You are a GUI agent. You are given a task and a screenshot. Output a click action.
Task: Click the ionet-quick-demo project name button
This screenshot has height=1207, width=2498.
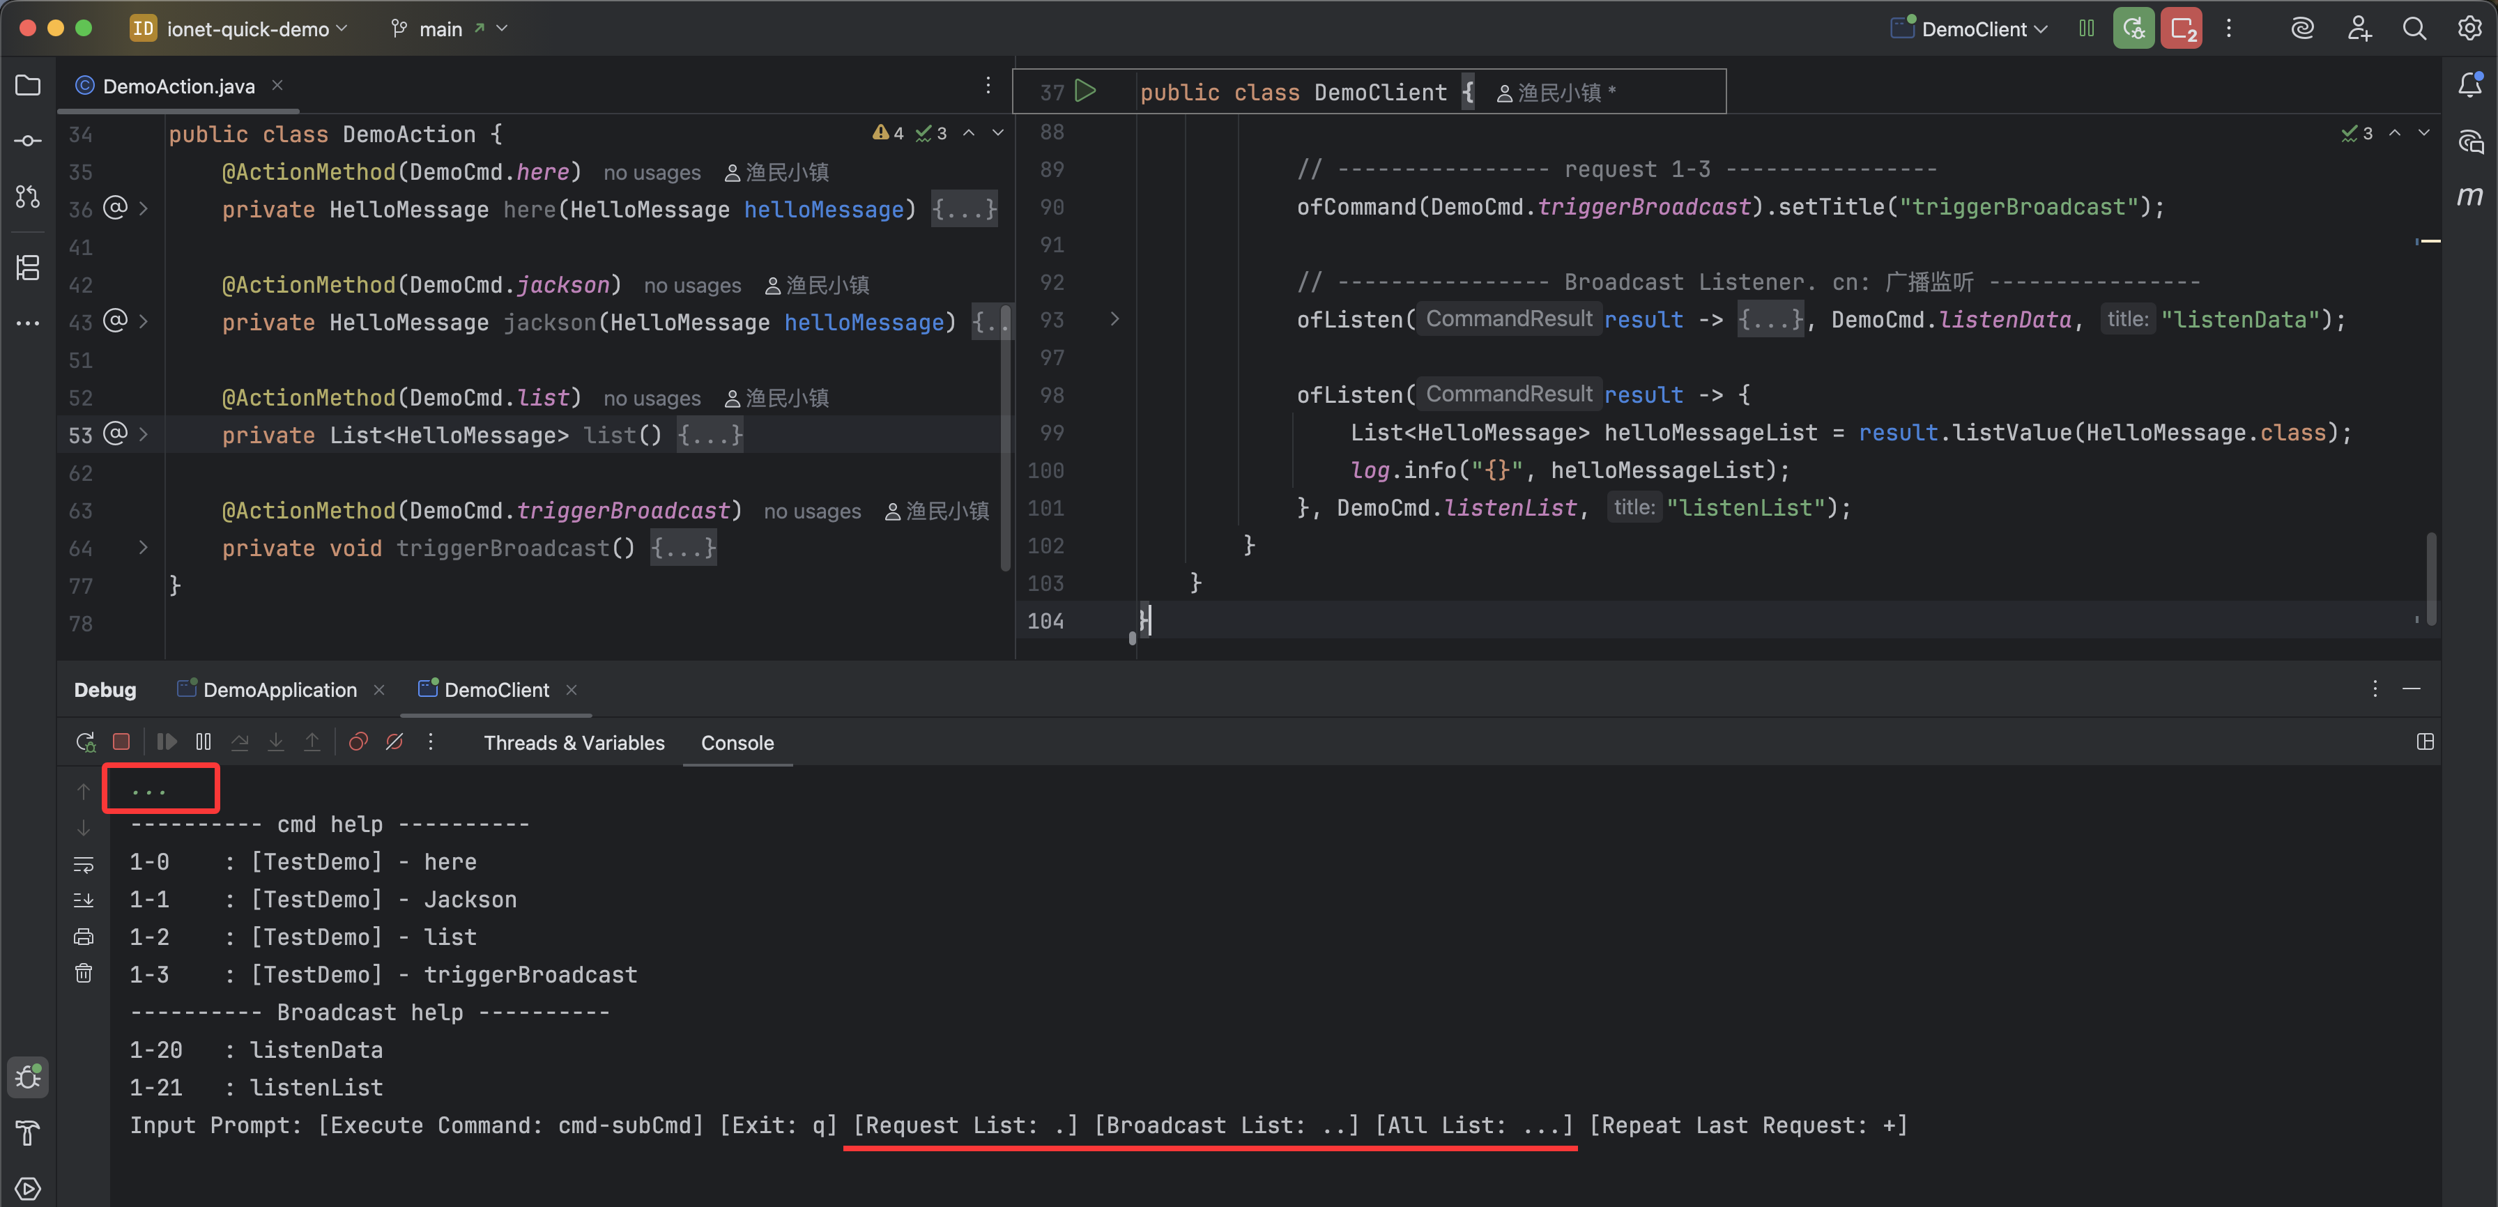(x=247, y=29)
